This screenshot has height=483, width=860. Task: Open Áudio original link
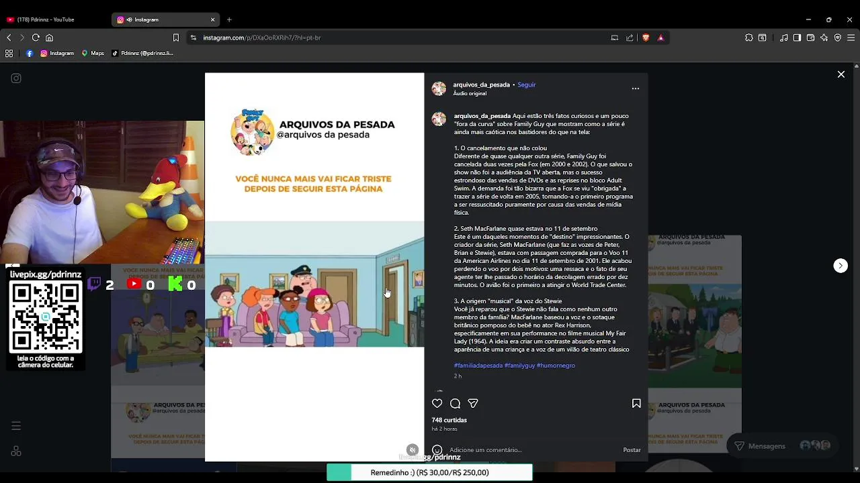coord(470,93)
